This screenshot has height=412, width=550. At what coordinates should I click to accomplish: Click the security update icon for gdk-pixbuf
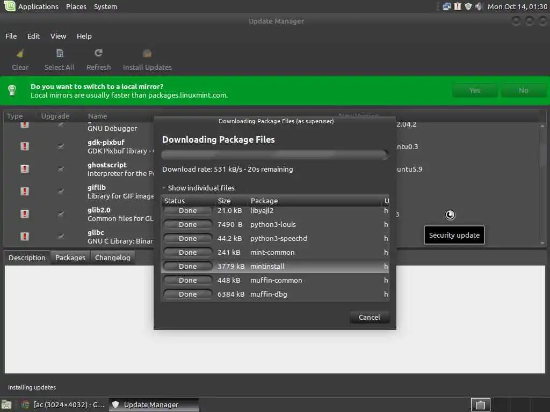[x=25, y=146]
